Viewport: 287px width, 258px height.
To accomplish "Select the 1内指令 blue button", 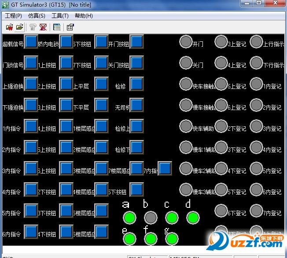I will 31,126.
